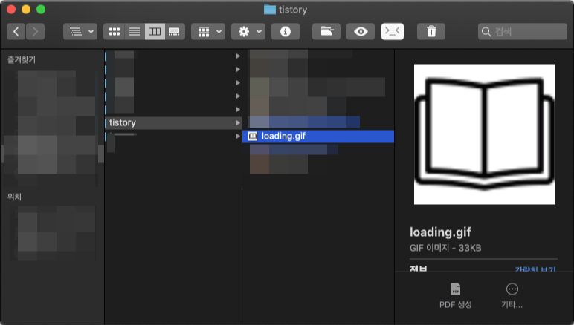This screenshot has width=574, height=325.
Task: Switch to list view
Action: (135, 32)
